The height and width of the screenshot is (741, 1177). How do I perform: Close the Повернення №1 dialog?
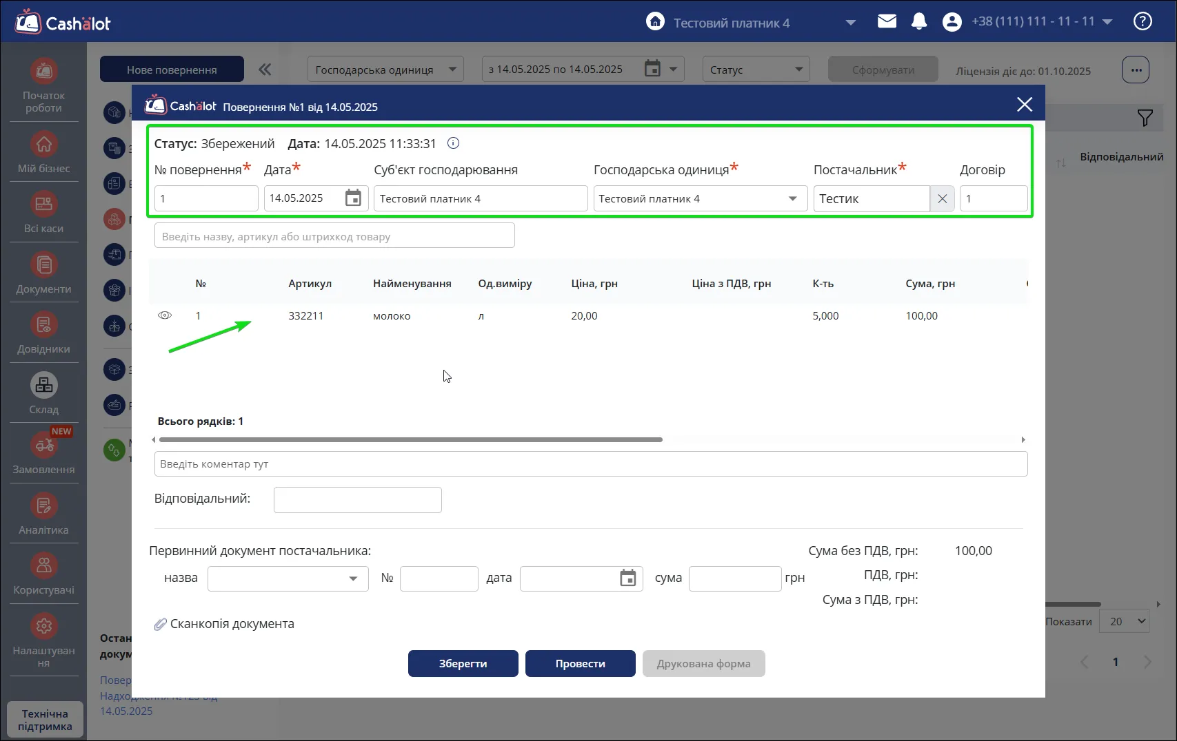pos(1025,104)
